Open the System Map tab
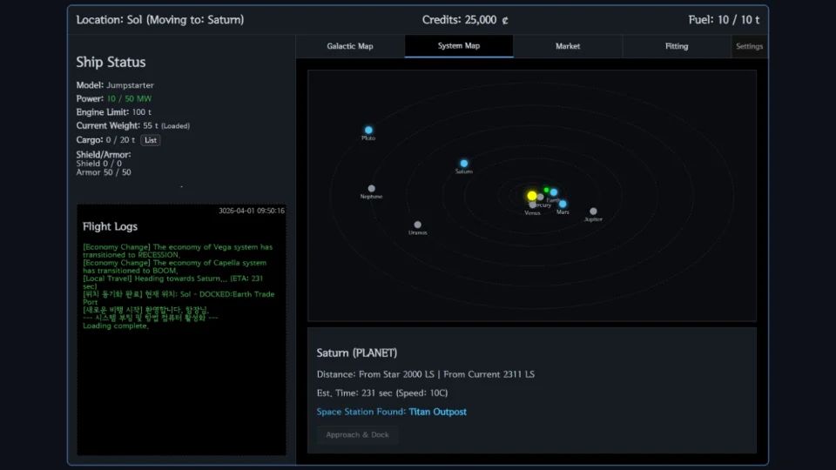836x470 pixels. [x=459, y=46]
